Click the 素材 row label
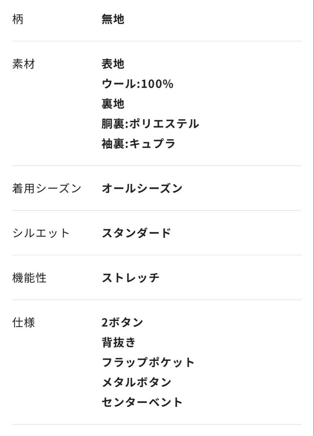This screenshot has width=314, height=436. (x=23, y=64)
